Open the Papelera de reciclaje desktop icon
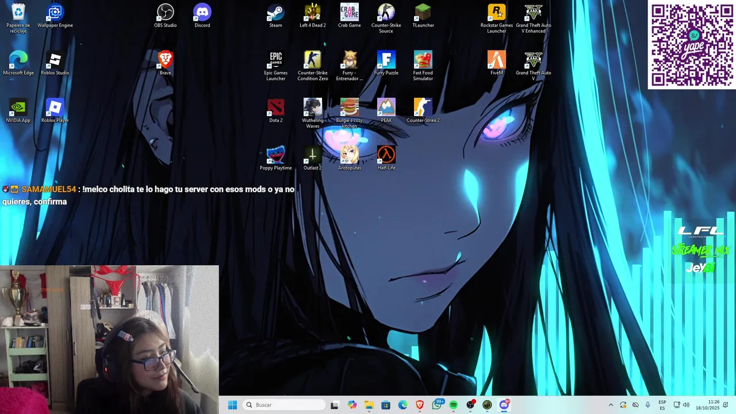Screen dimensions: 736x414 [18, 18]
